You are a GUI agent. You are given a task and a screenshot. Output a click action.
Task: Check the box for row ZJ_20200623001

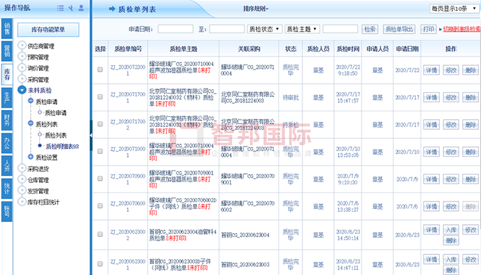click(x=100, y=264)
